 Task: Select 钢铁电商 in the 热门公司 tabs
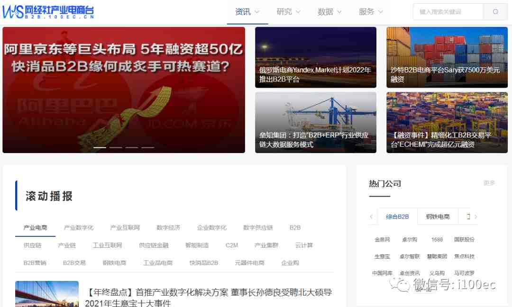pyautogui.click(x=438, y=217)
